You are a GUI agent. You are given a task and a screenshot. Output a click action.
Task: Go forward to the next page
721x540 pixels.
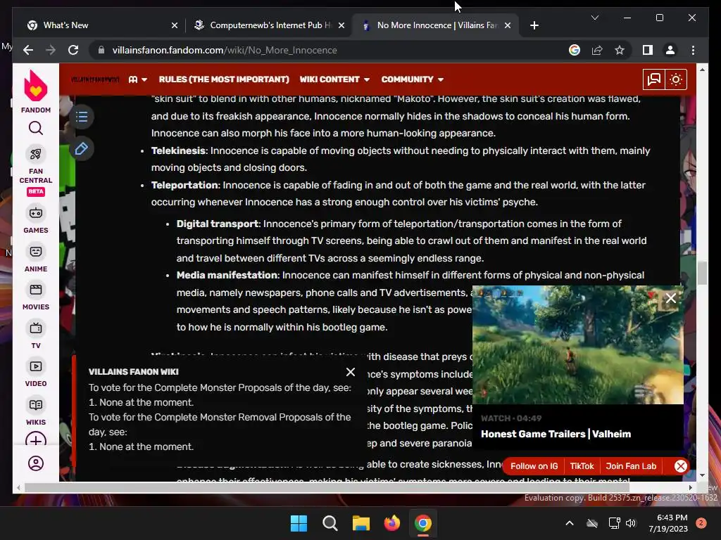(51, 50)
